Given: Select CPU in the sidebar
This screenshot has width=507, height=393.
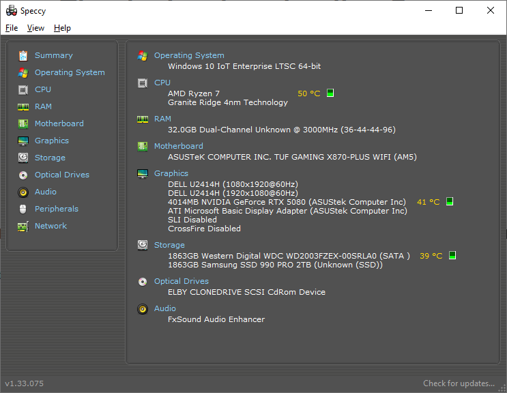Looking at the screenshot, I should pos(43,89).
